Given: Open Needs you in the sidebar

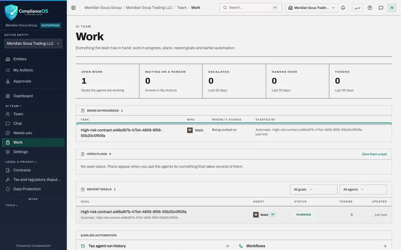Looking at the screenshot, I should [x=33, y=133].
